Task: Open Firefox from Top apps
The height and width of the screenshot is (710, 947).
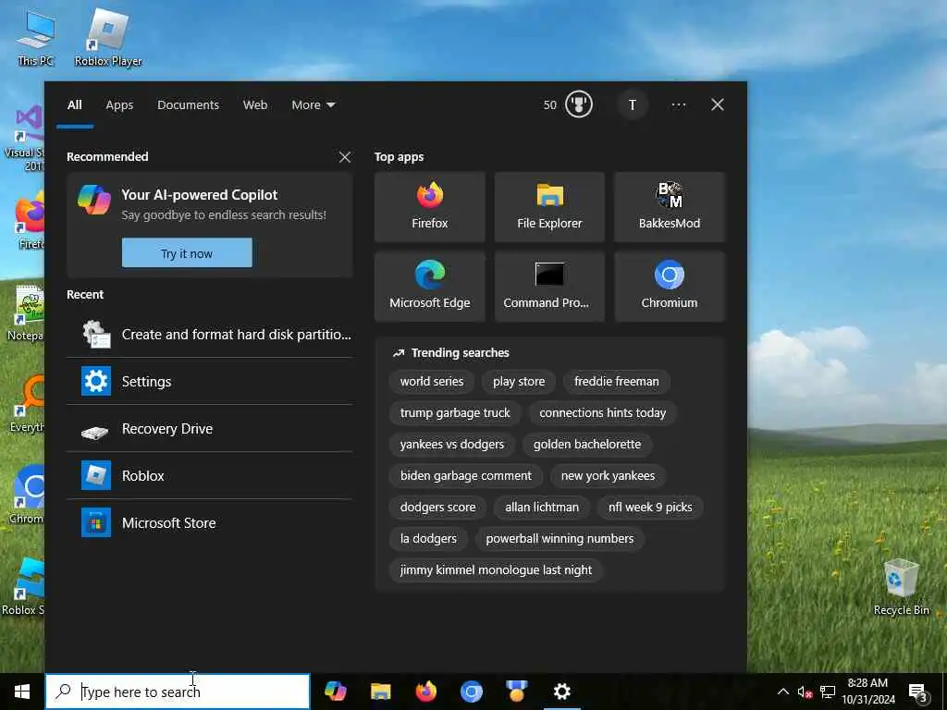Action: pos(429,206)
